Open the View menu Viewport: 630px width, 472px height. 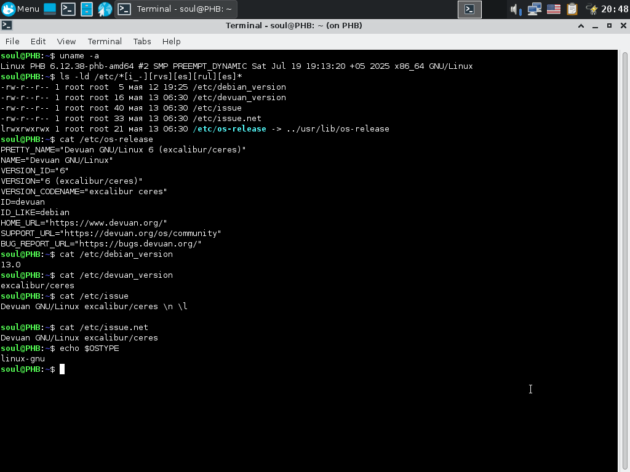[66, 42]
